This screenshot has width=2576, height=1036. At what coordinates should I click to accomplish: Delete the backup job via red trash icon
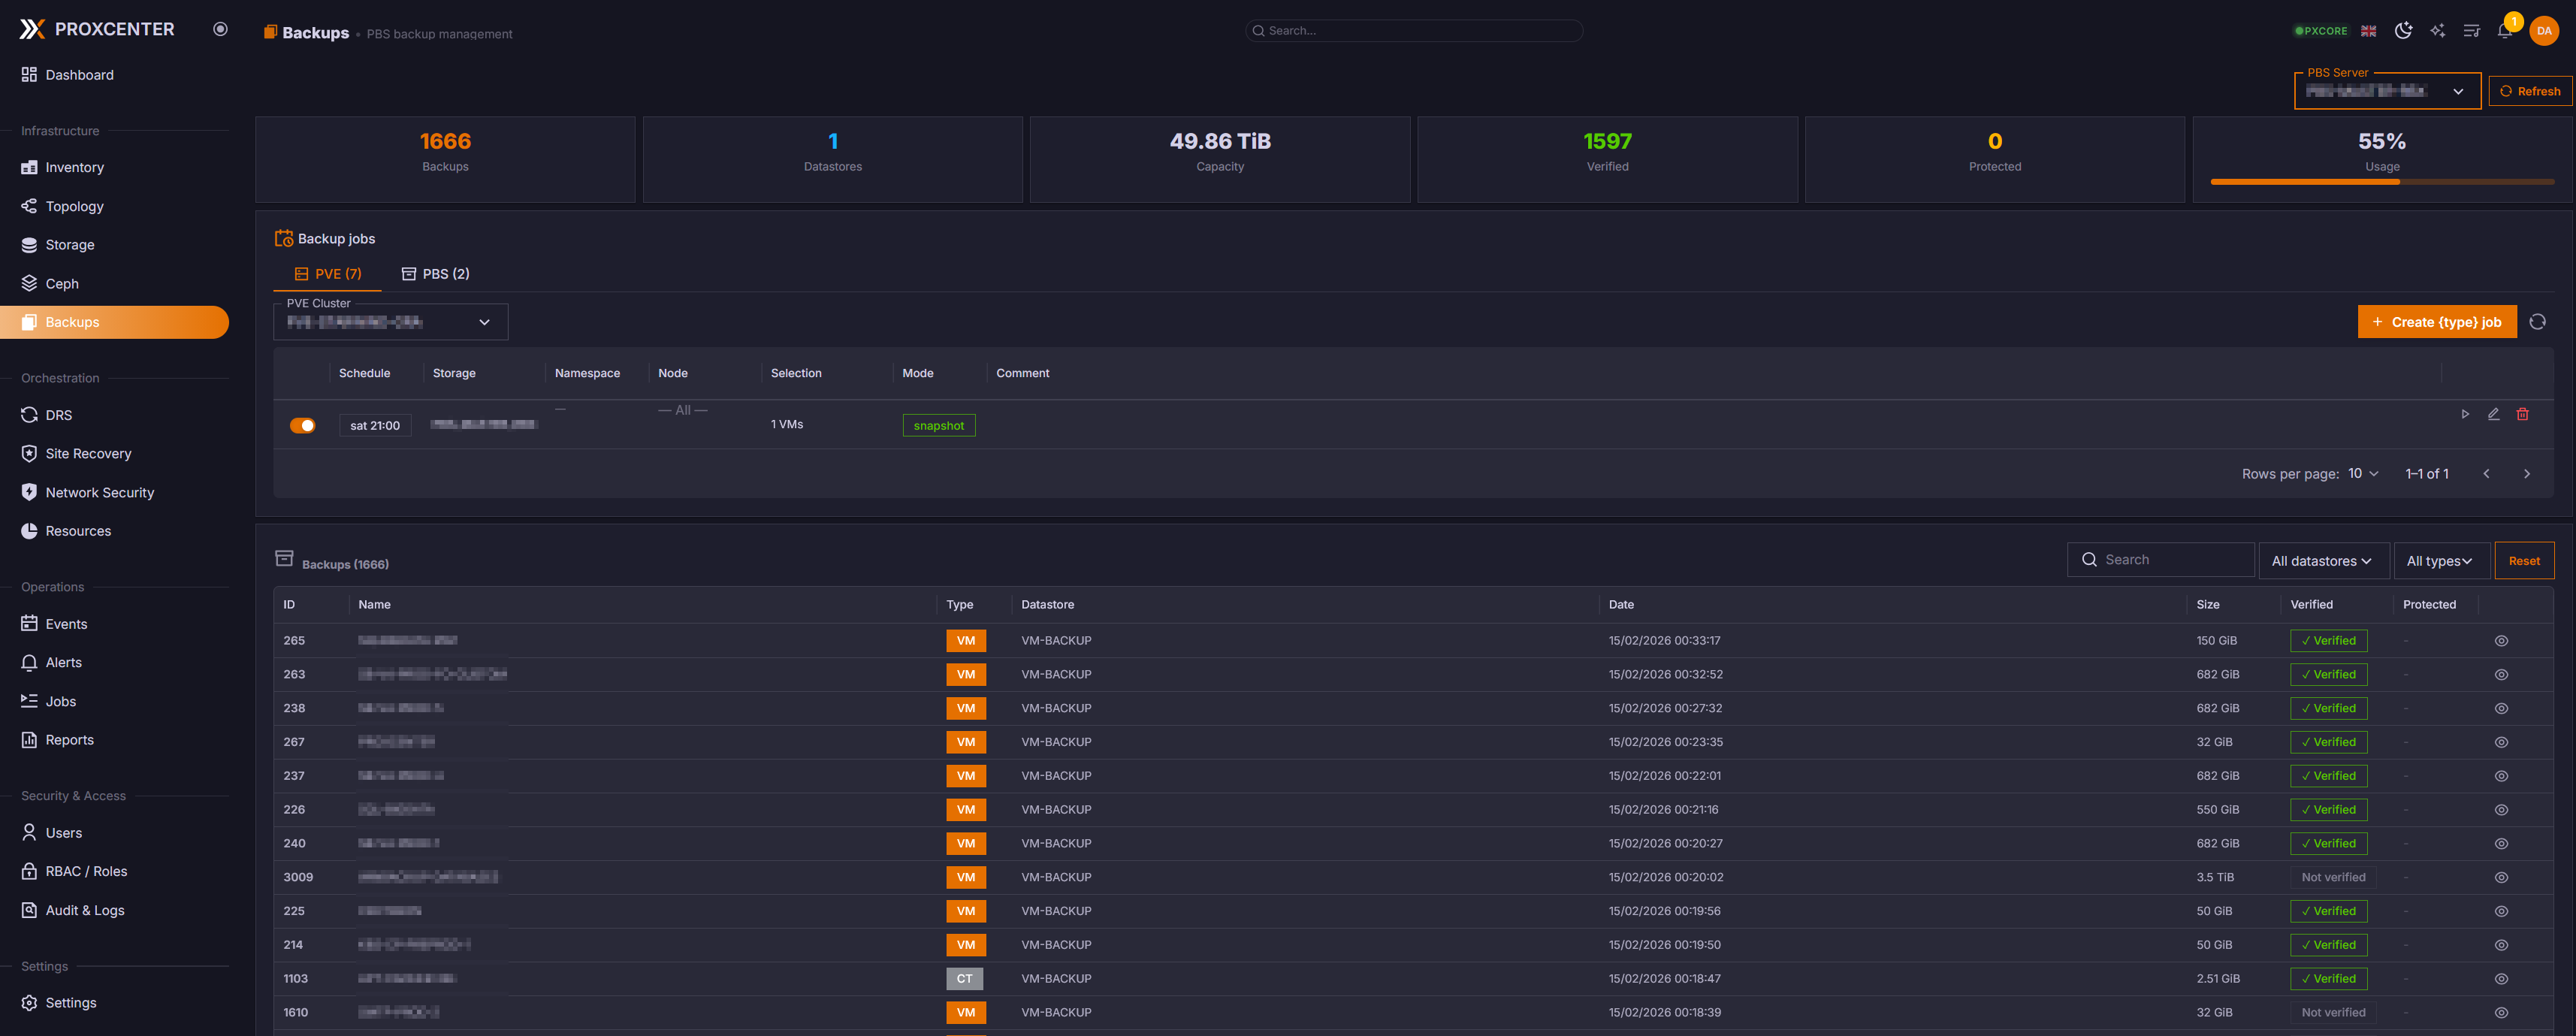(2524, 413)
